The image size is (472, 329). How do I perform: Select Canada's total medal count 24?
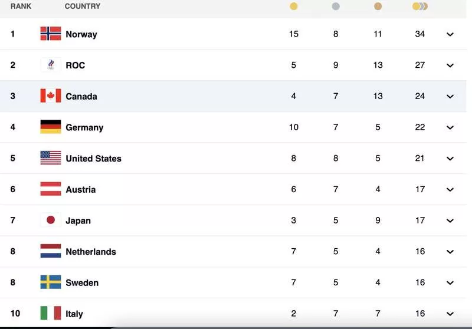click(x=420, y=96)
